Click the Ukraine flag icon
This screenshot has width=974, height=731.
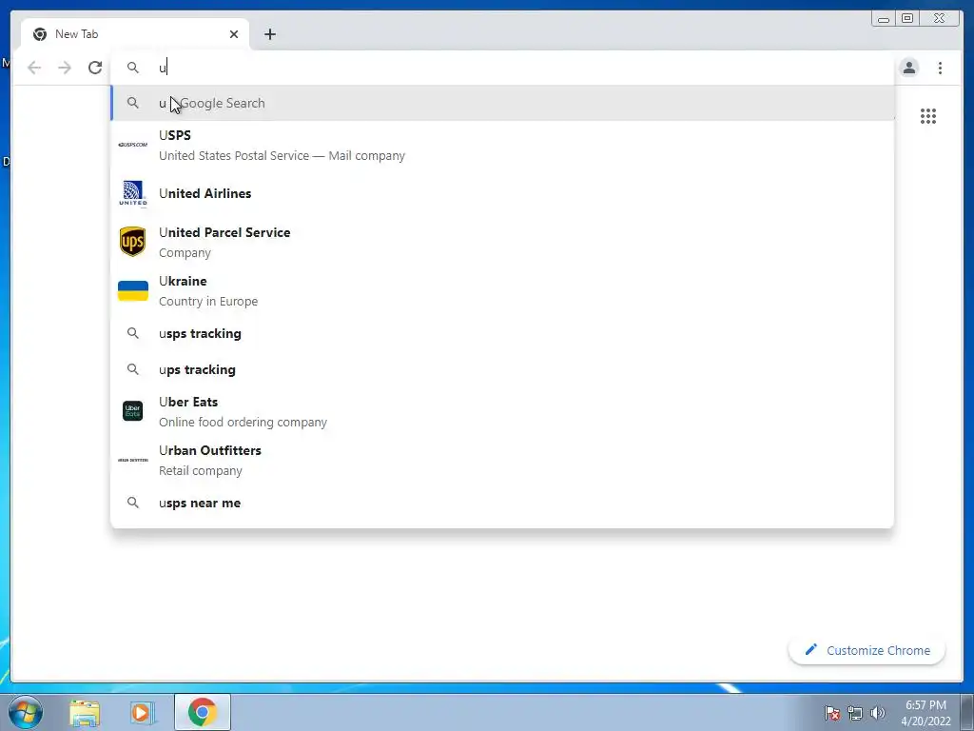tap(133, 290)
